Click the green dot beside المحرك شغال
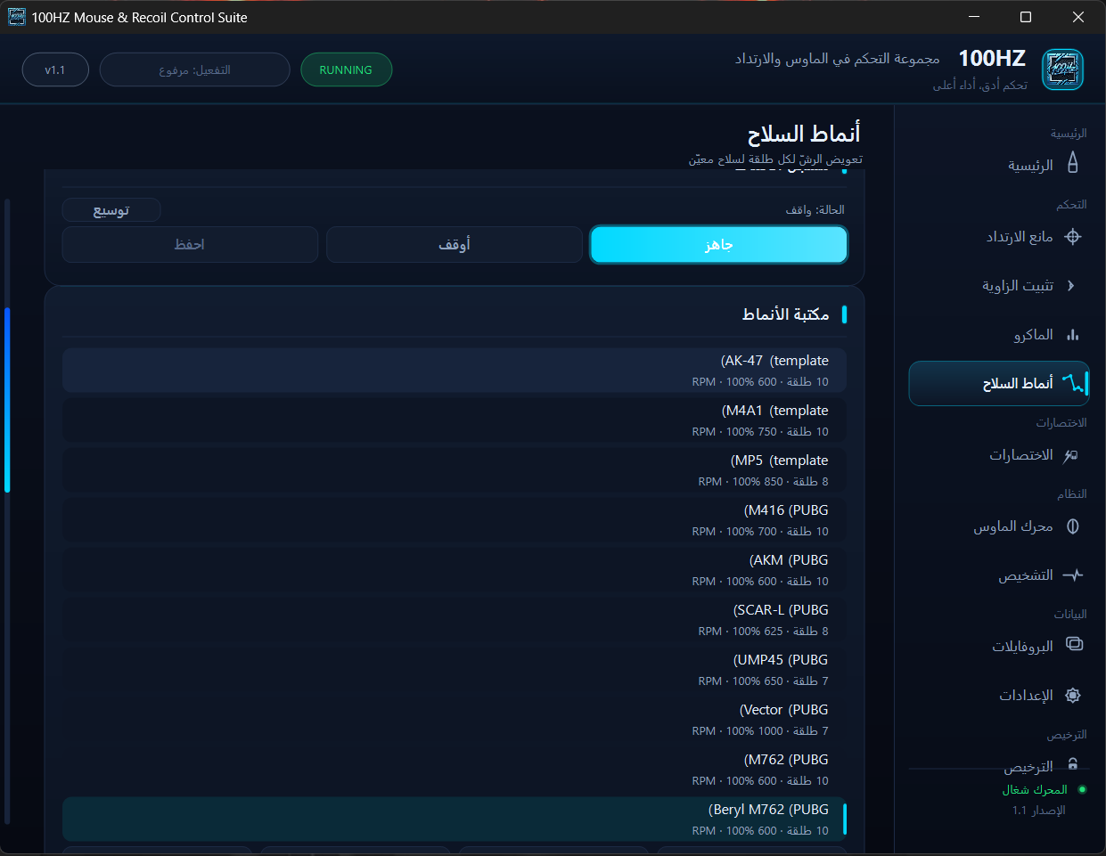The height and width of the screenshot is (856, 1106). coord(1082,789)
